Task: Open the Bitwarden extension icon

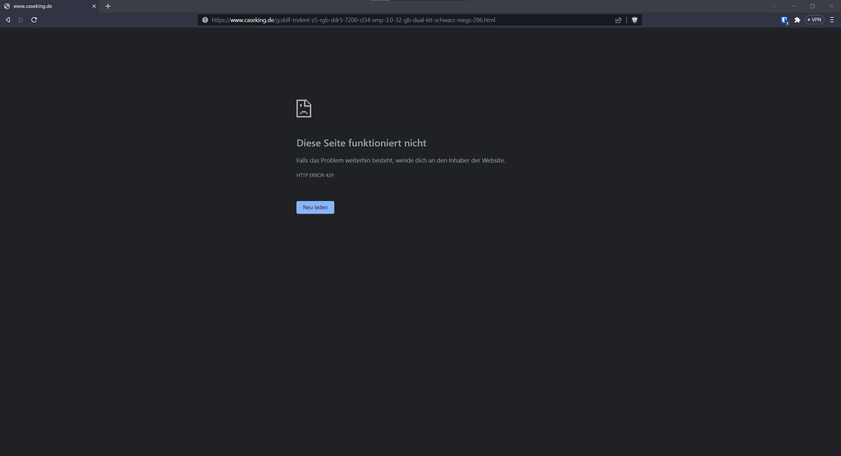Action: pyautogui.click(x=784, y=20)
